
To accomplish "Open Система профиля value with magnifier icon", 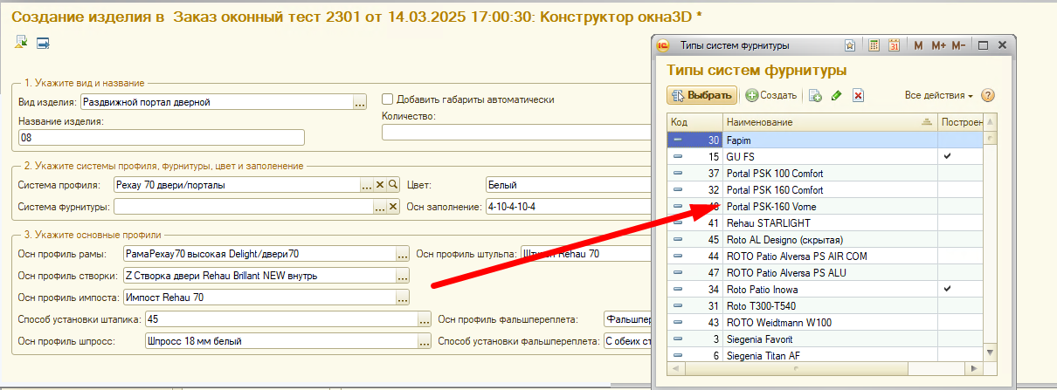I will coord(393,185).
